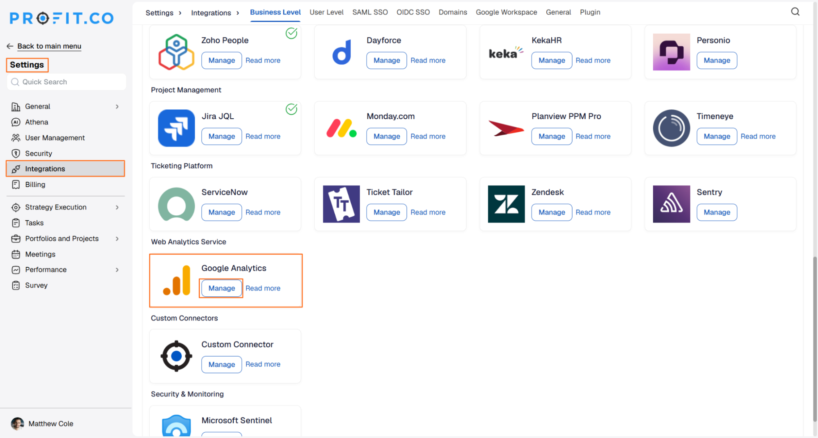Viewport: 818px width, 438px height.
Task: Expand the General settings section
Action: 117,106
